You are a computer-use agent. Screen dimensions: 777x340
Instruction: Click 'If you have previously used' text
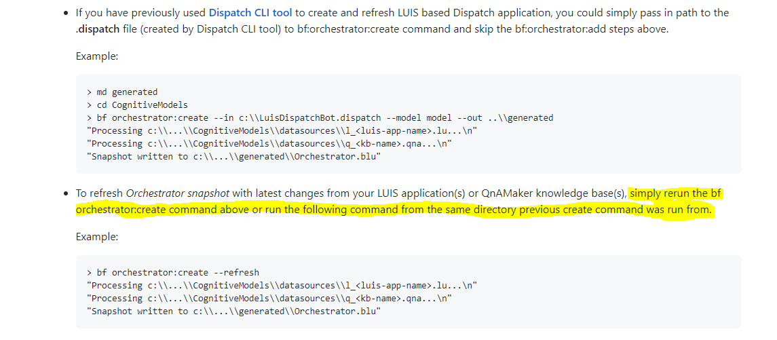140,12
